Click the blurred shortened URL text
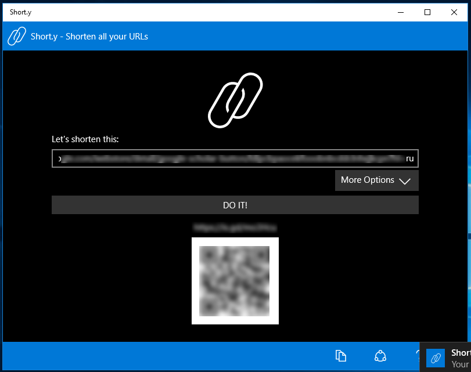Viewport: 471px width, 372px height. (235, 228)
